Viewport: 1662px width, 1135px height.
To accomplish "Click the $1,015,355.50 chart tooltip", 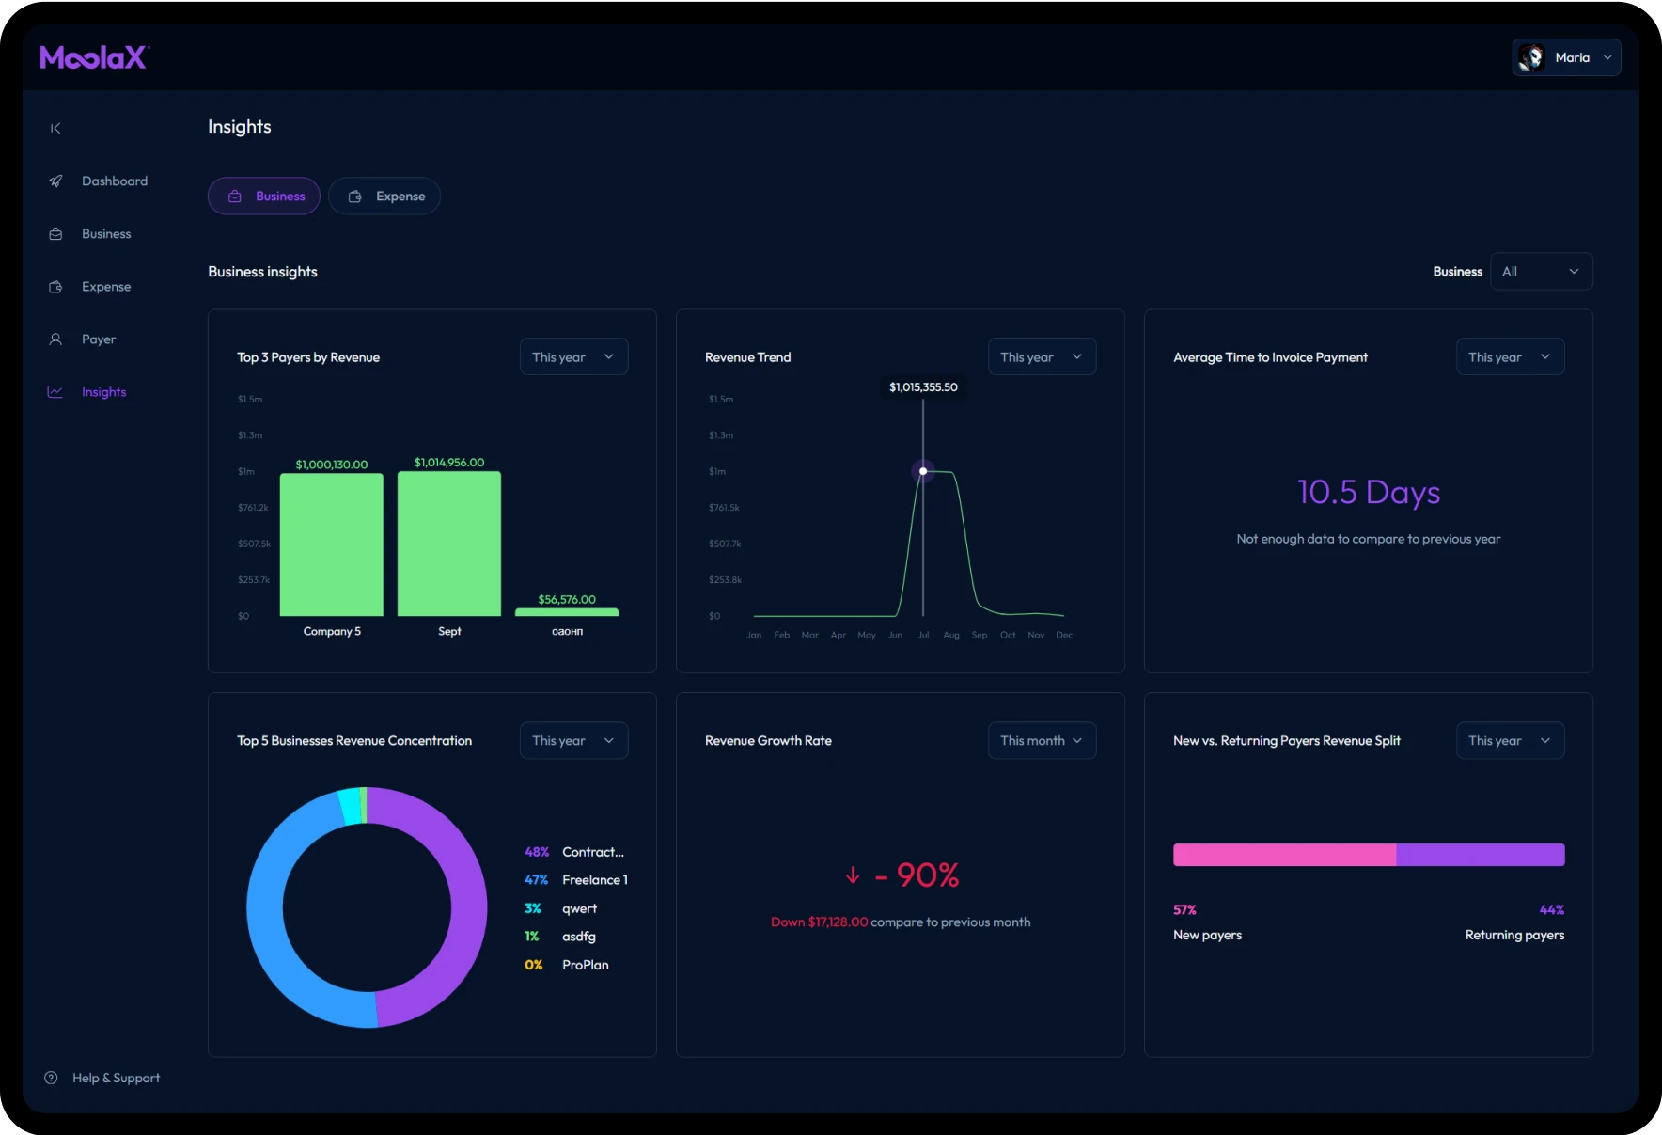I will (924, 387).
